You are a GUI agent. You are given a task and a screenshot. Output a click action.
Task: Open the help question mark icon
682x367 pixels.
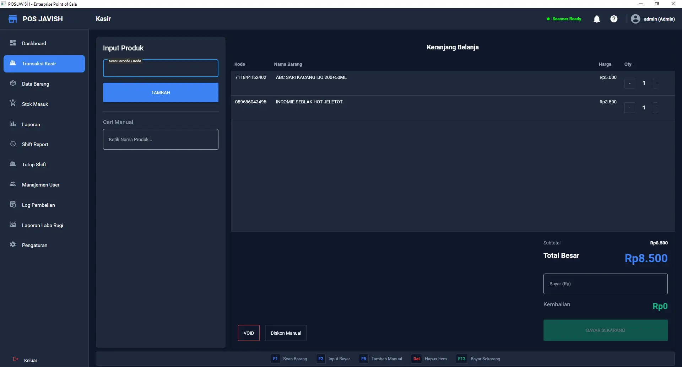pyautogui.click(x=614, y=19)
